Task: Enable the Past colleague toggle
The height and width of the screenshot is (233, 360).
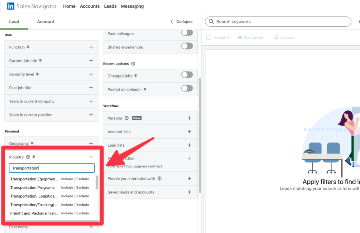Action: click(x=187, y=32)
